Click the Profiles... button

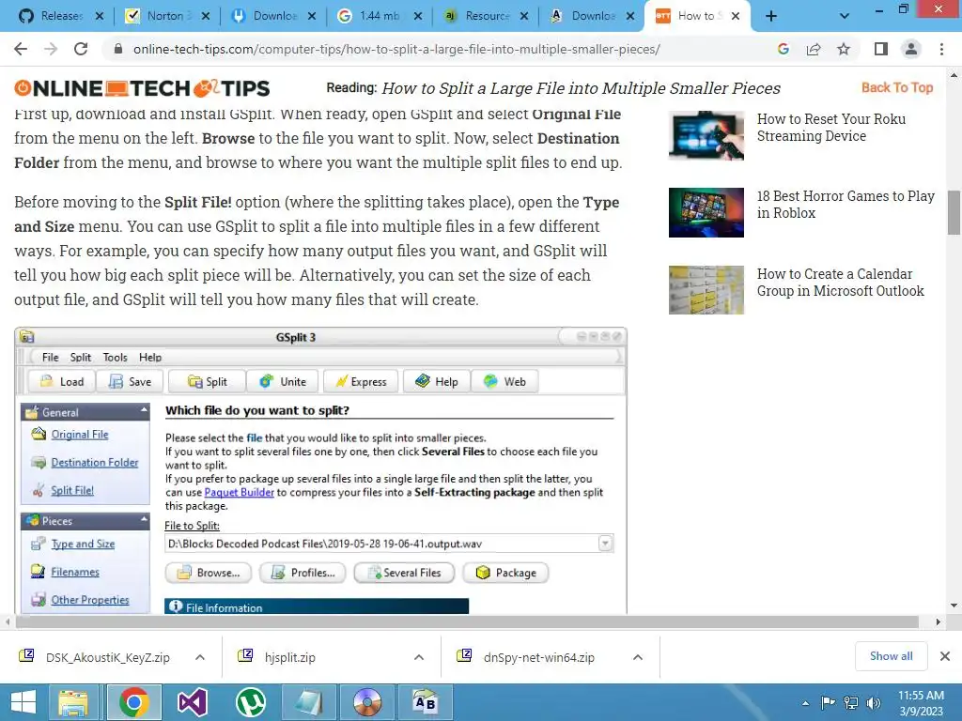click(303, 573)
